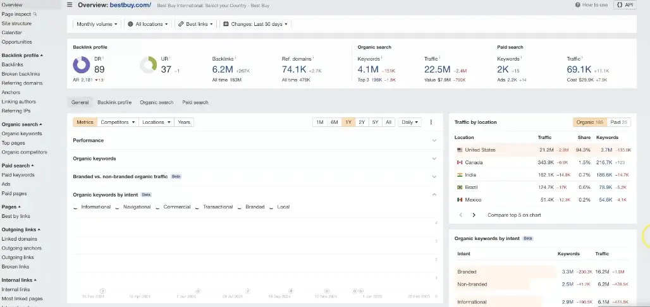Click the UR donut chart icon
Screen dimensions: 650x307
[148, 65]
